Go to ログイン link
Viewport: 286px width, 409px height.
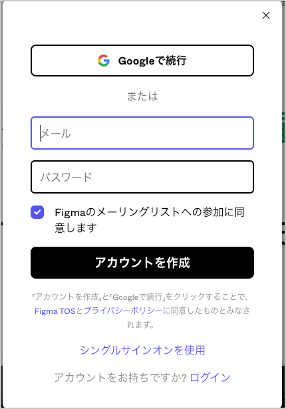coord(210,377)
